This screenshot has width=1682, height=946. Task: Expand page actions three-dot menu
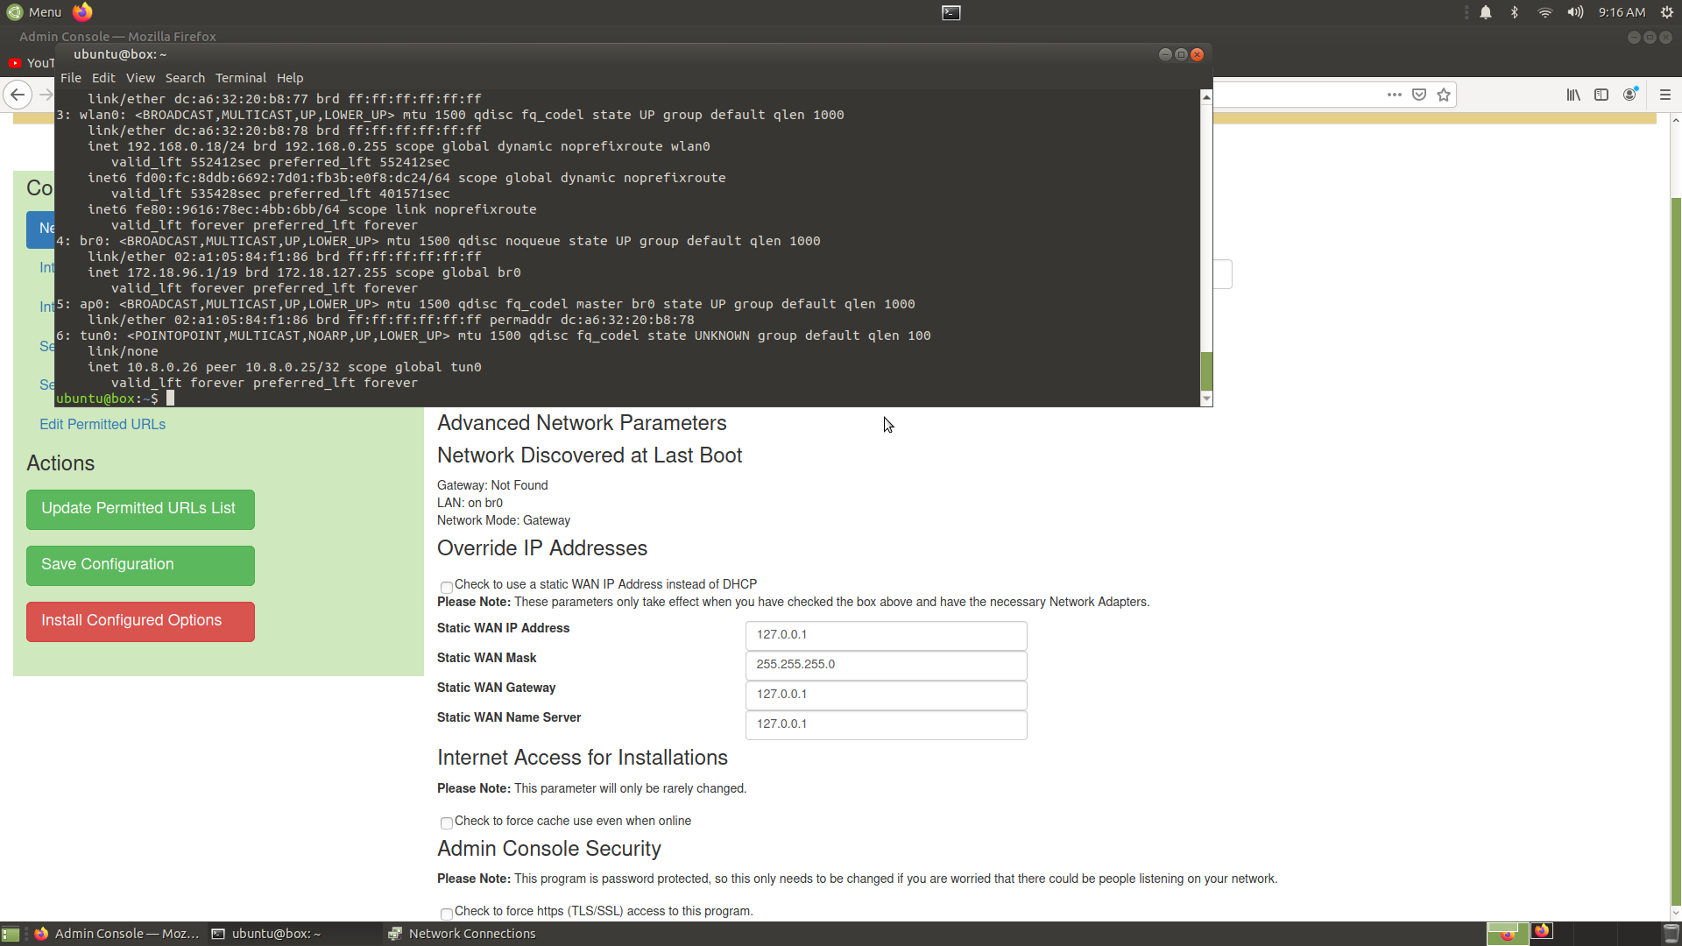[x=1395, y=95]
